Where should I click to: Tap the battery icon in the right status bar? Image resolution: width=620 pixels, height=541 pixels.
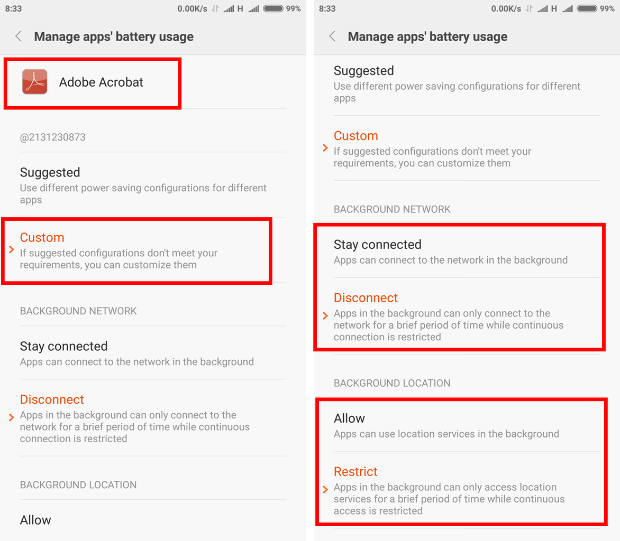pyautogui.click(x=587, y=8)
